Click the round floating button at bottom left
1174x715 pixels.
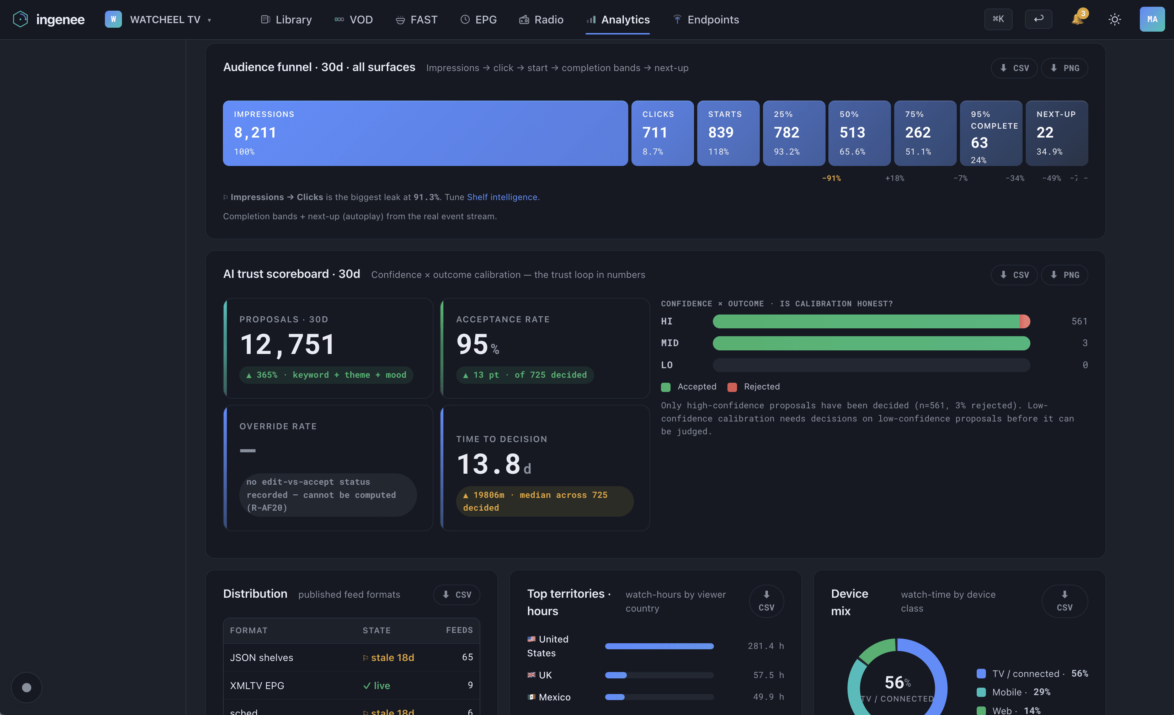[27, 687]
